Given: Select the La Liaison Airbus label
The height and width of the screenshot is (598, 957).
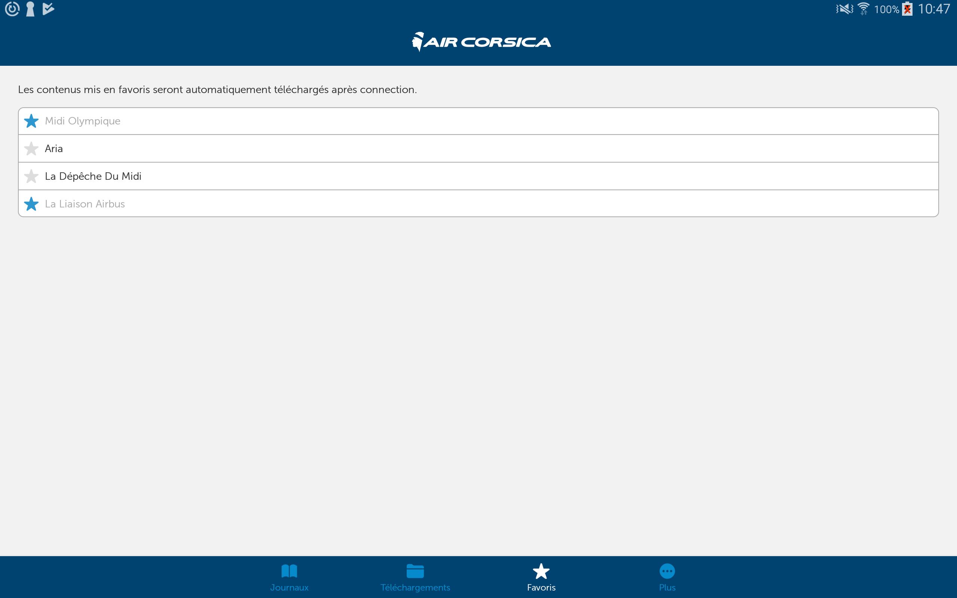Looking at the screenshot, I should point(85,204).
